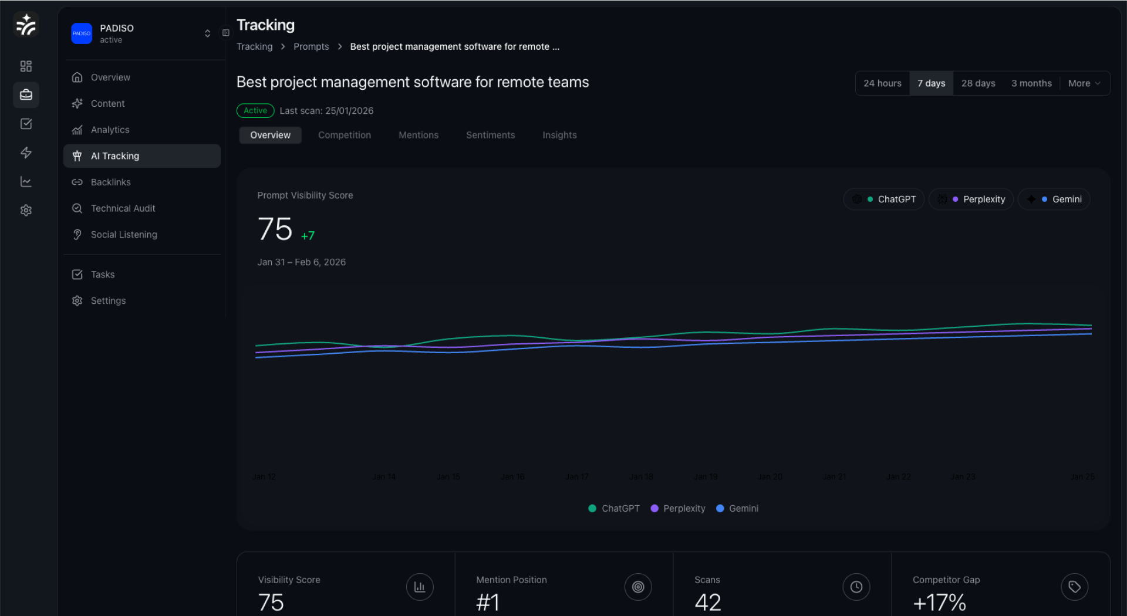
Task: Open tasks checkmark icon in far-left sidebar
Action: pyautogui.click(x=26, y=124)
